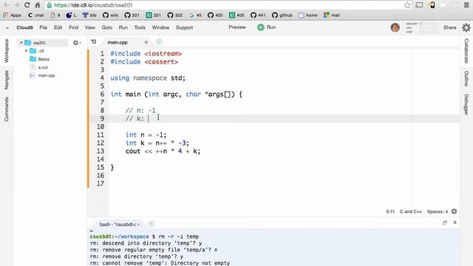Image resolution: width=473 pixels, height=266 pixels.
Task: Open the File menu
Action: [43, 27]
